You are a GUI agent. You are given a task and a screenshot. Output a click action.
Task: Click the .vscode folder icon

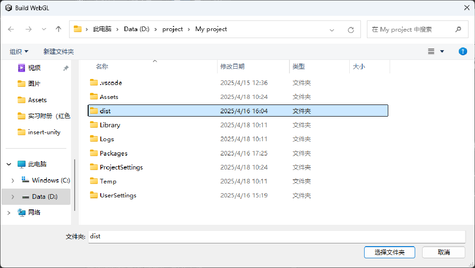94,83
